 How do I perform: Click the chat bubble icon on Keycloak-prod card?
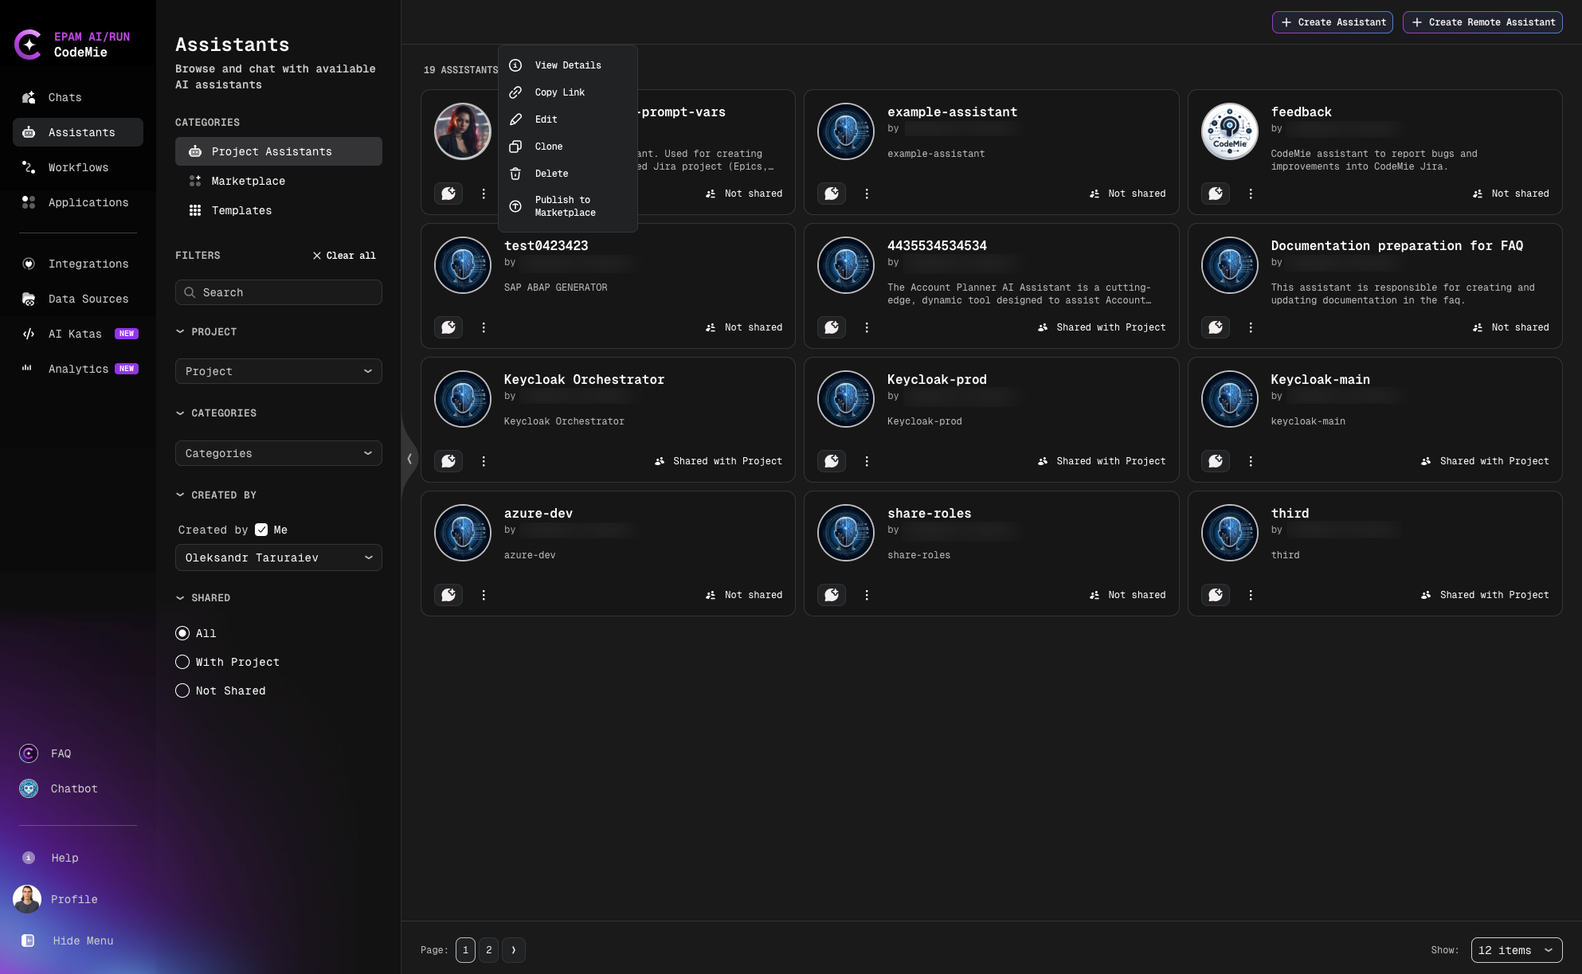[831, 461]
